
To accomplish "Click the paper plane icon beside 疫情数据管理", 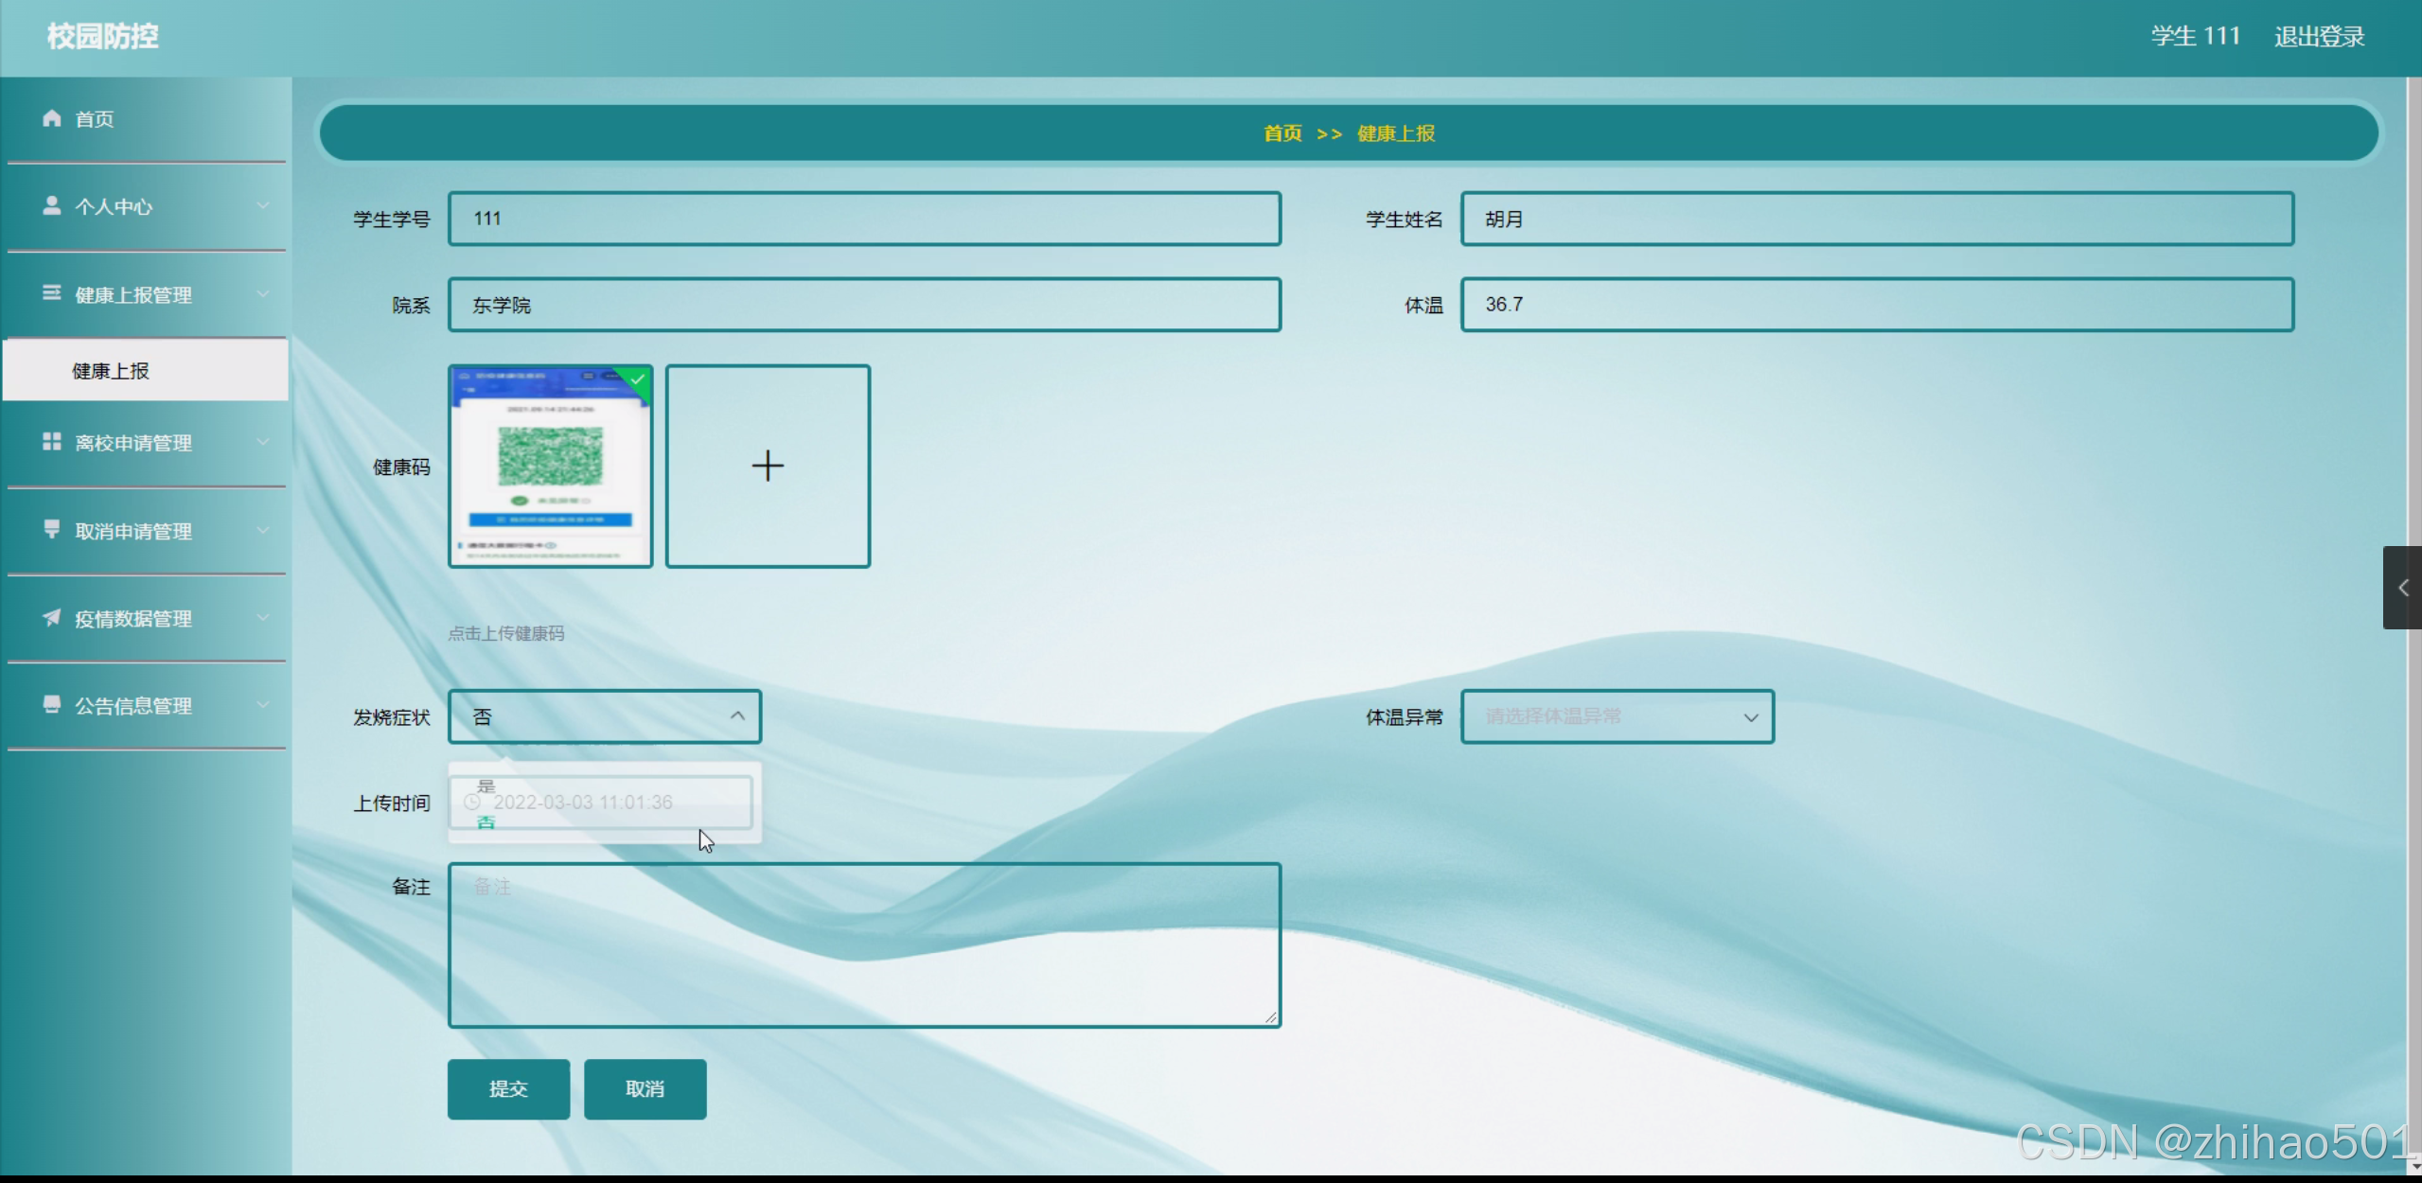I will click(x=52, y=618).
